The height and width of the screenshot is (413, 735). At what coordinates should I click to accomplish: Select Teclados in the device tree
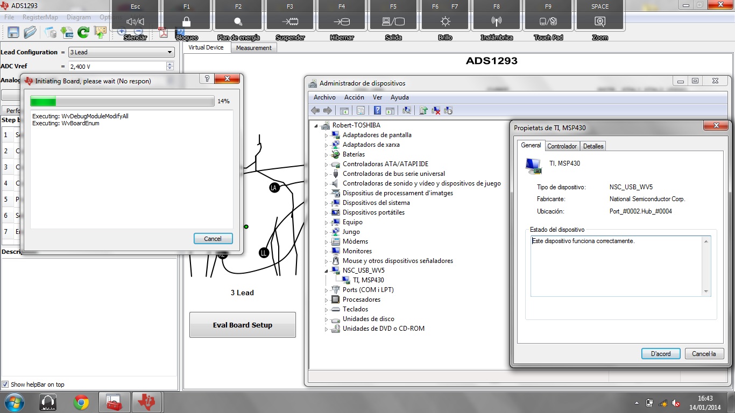point(355,309)
